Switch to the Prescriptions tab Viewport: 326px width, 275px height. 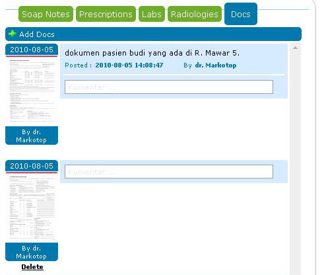click(x=106, y=14)
